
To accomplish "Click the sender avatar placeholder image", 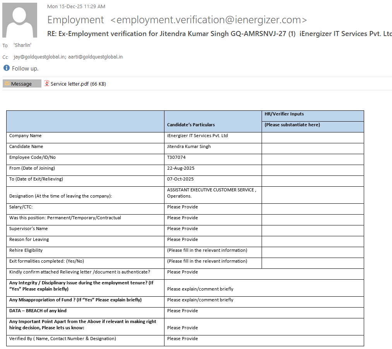I will [x=20, y=20].
